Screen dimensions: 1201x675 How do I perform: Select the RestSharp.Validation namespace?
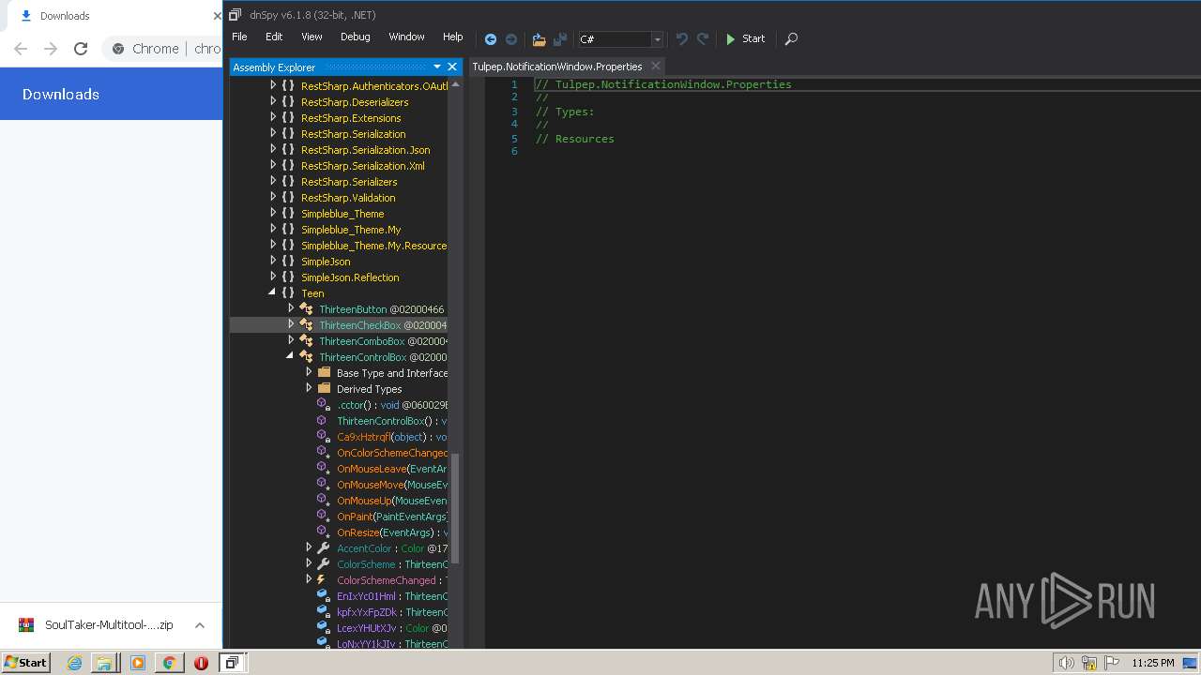click(348, 198)
